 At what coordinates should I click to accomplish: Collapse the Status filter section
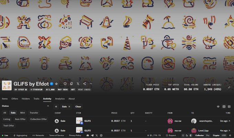[x=48, y=106]
